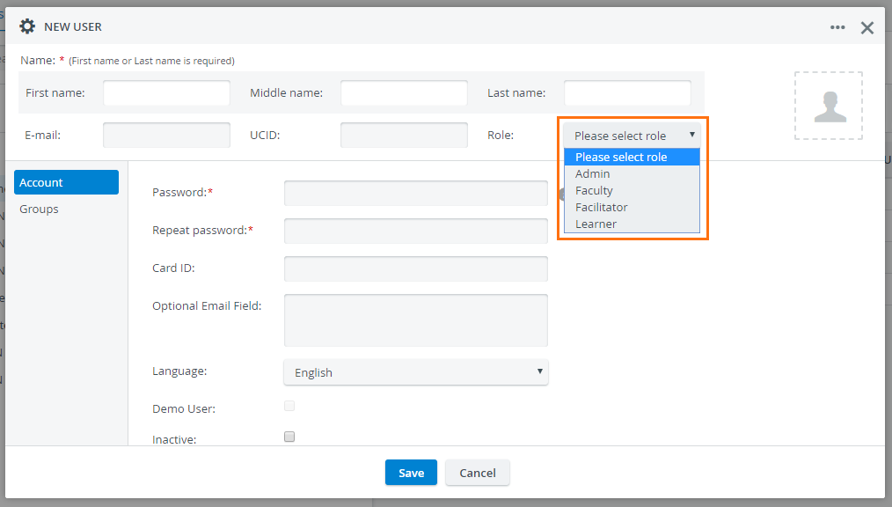Toggle the Inactive checkbox
This screenshot has height=507, width=892.
point(289,437)
